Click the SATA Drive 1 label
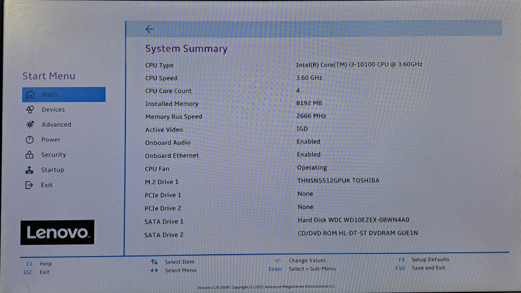521x293 pixels. click(x=164, y=222)
